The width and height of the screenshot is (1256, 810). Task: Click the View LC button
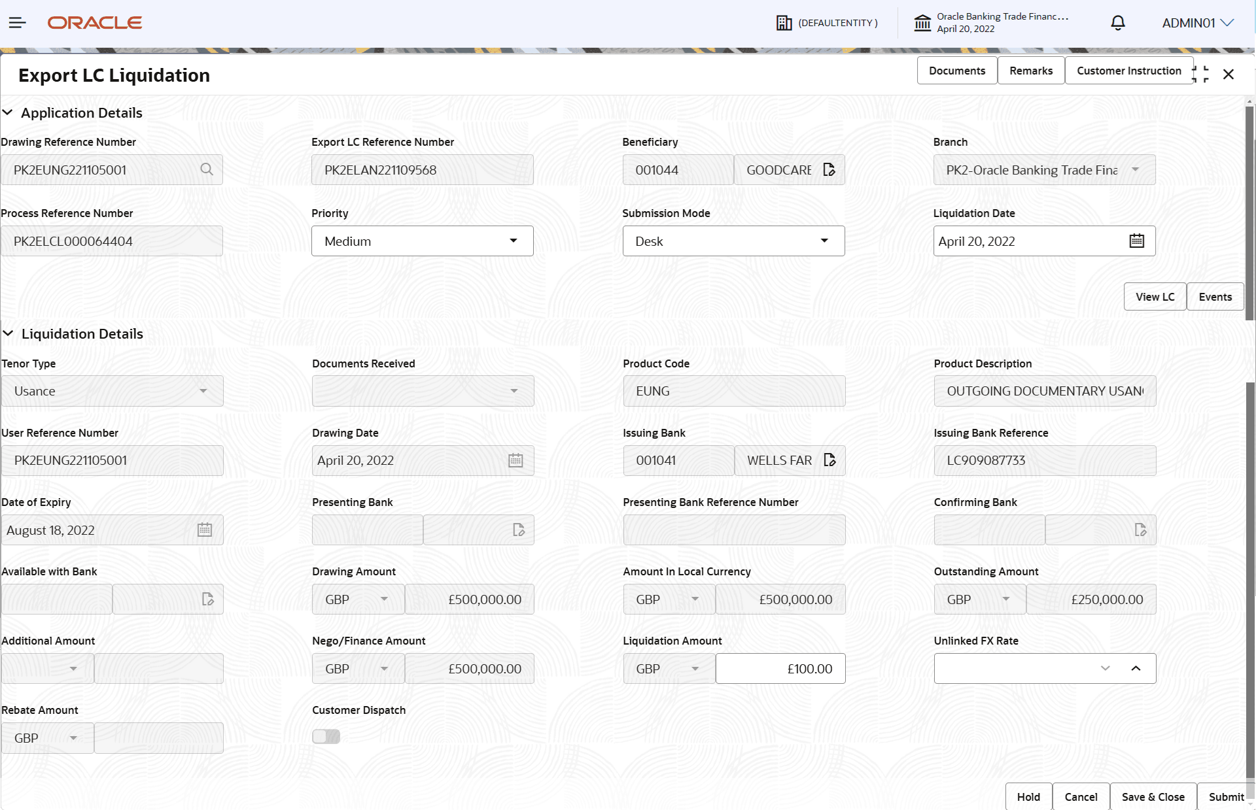1155,296
